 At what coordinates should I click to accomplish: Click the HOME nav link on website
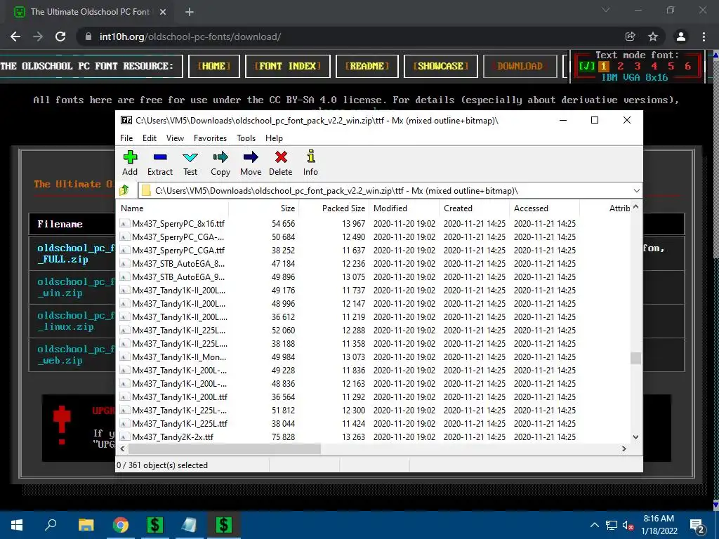tap(213, 66)
